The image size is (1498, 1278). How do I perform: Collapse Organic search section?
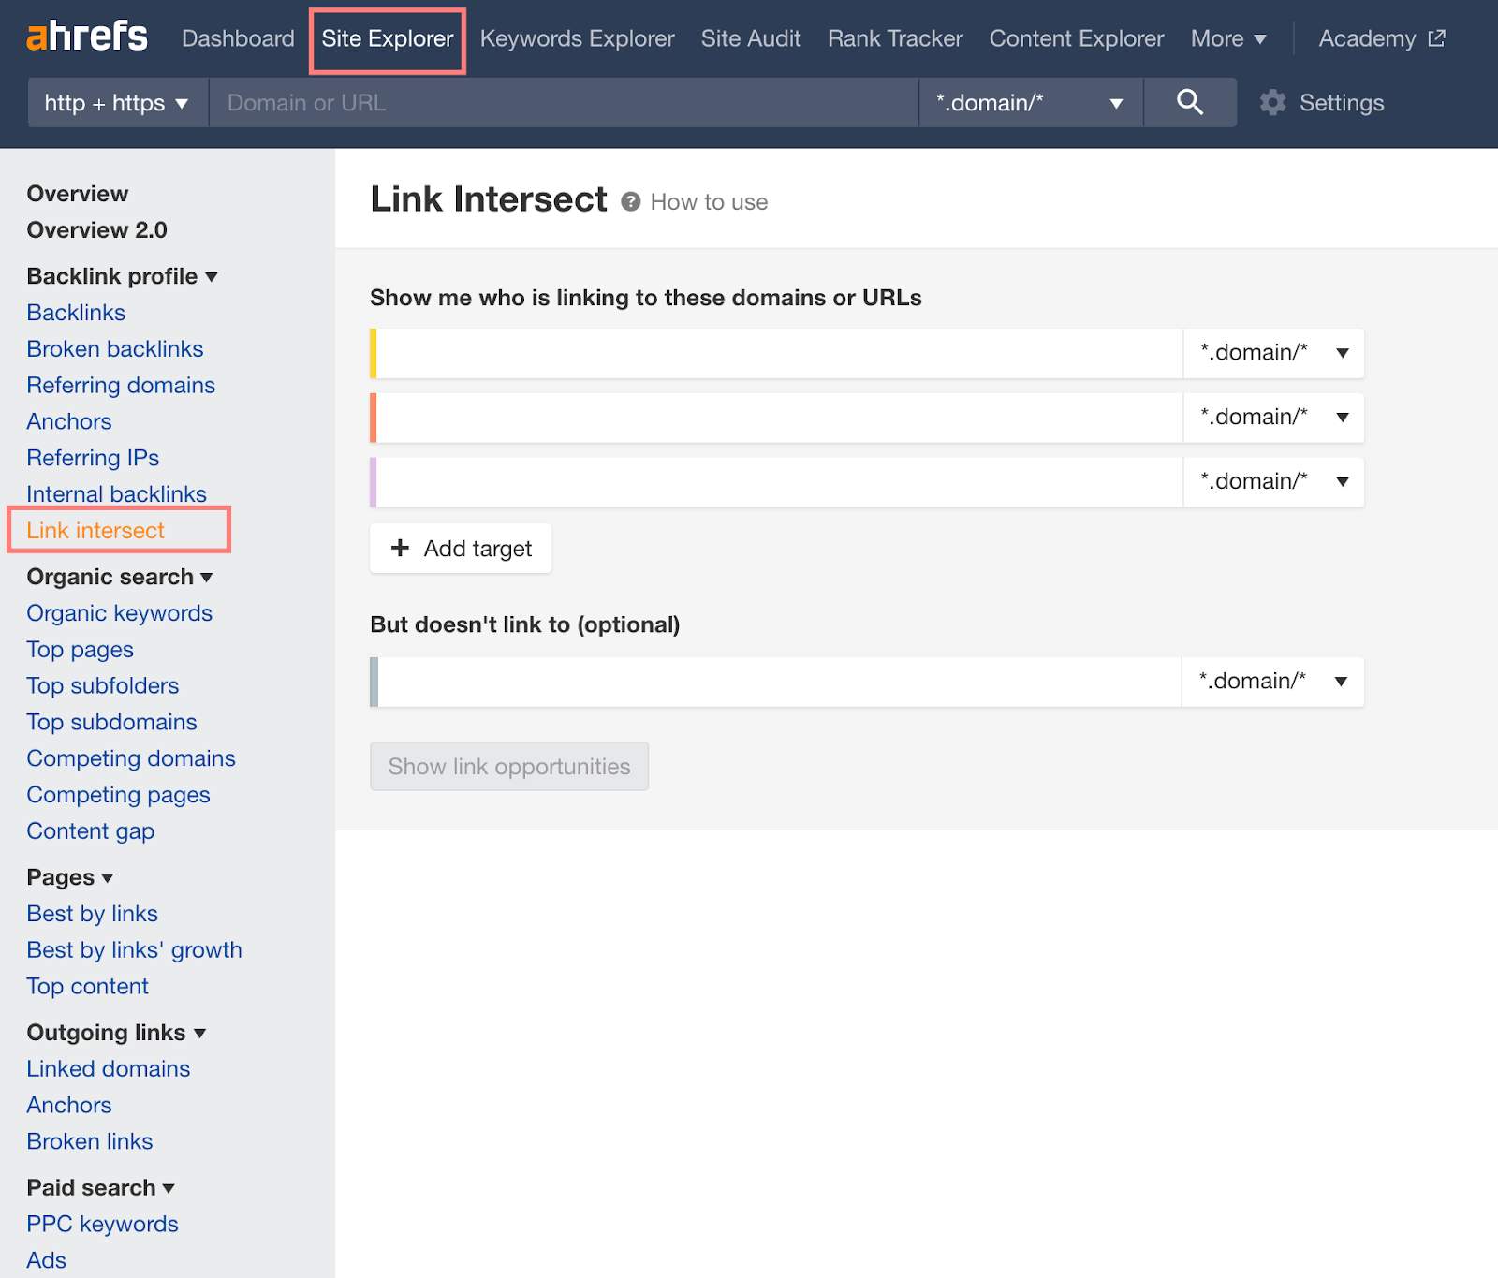pyautogui.click(x=120, y=577)
